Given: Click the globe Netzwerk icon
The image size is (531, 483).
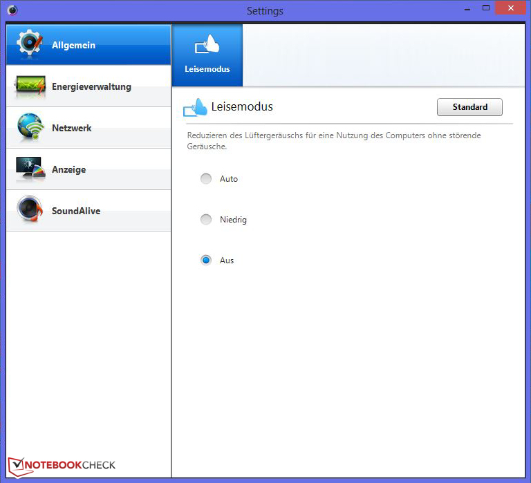Looking at the screenshot, I should [x=30, y=126].
